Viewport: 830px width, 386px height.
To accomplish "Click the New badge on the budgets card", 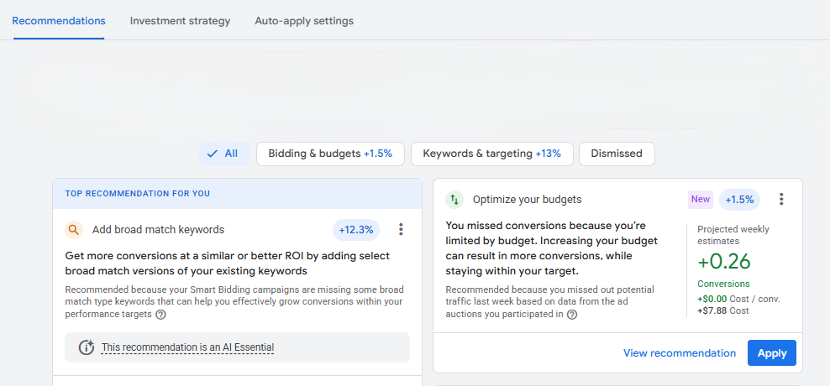I will pos(701,200).
